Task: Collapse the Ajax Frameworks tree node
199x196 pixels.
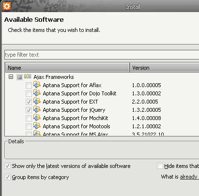Action: click(x=11, y=77)
